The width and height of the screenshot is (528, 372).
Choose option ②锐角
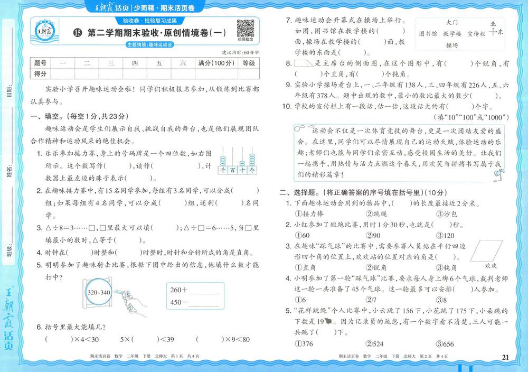[376, 267]
